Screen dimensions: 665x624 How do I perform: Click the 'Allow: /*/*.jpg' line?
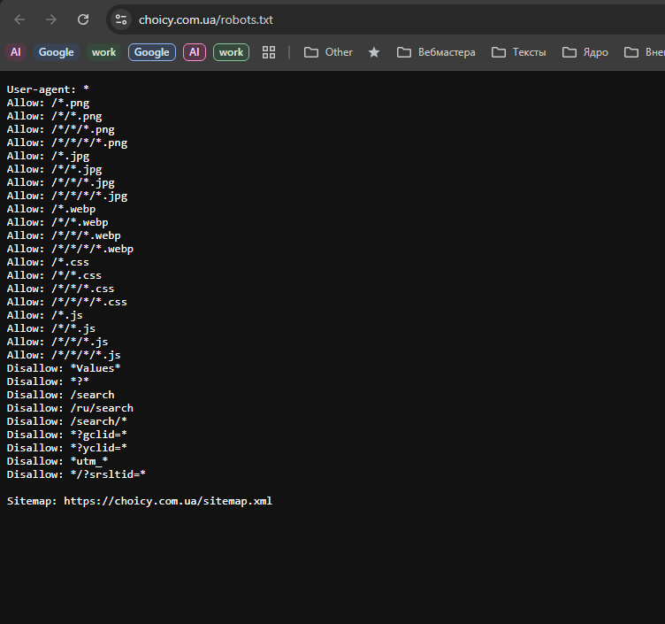pos(54,169)
